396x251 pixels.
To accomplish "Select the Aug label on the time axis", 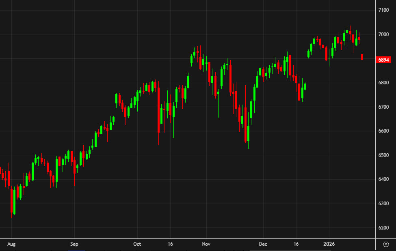I will 12,244.
